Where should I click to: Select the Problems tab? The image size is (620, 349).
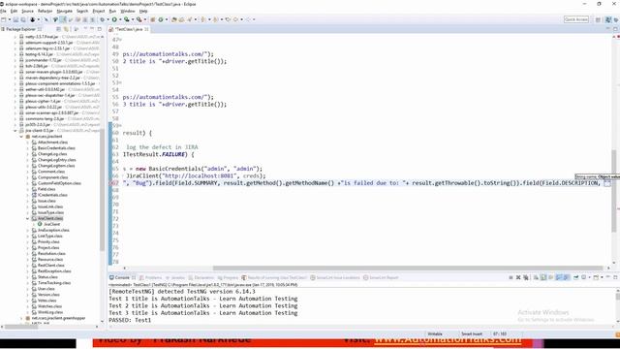[151, 278]
